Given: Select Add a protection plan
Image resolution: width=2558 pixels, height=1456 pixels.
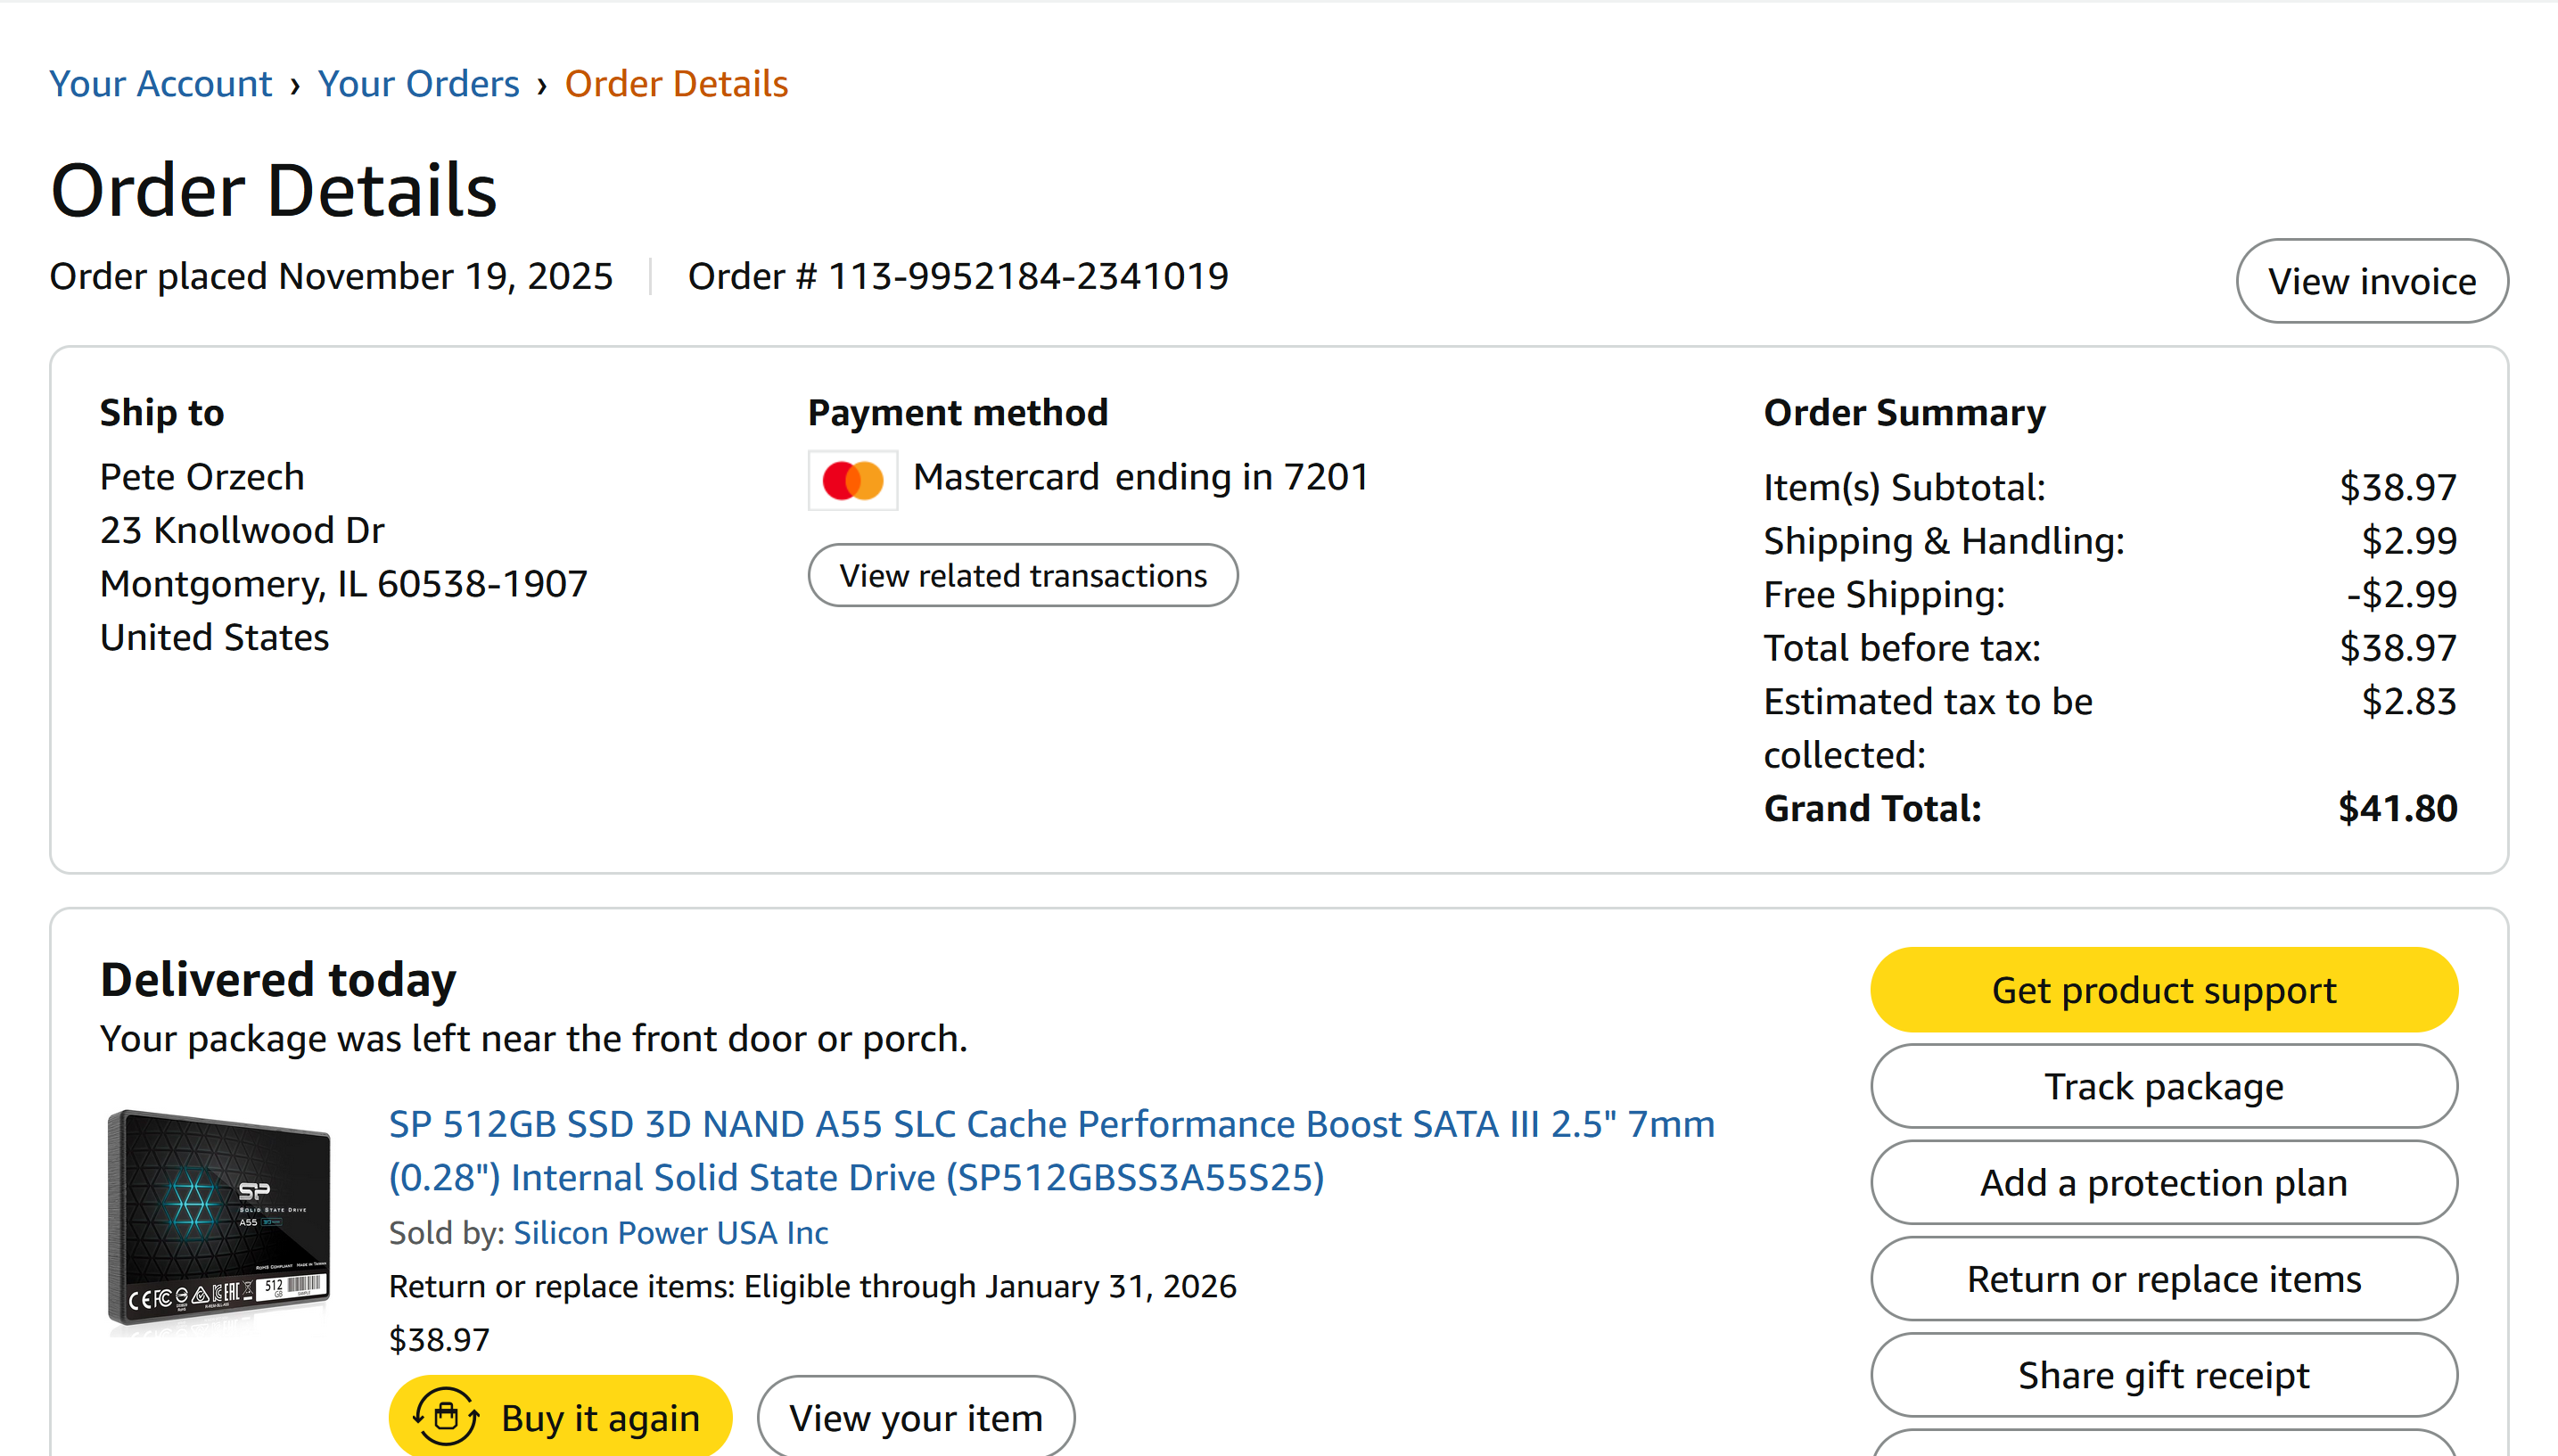Looking at the screenshot, I should coord(2163,1182).
